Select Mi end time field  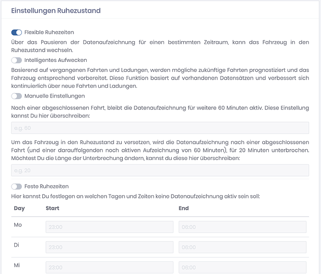(243, 267)
